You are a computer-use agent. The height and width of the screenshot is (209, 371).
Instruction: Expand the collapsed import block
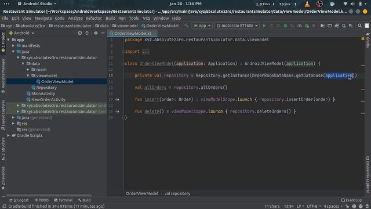[x=146, y=52]
